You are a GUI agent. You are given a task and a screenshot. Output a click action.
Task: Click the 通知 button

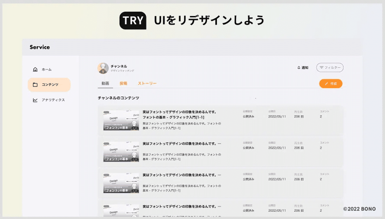pos(303,68)
